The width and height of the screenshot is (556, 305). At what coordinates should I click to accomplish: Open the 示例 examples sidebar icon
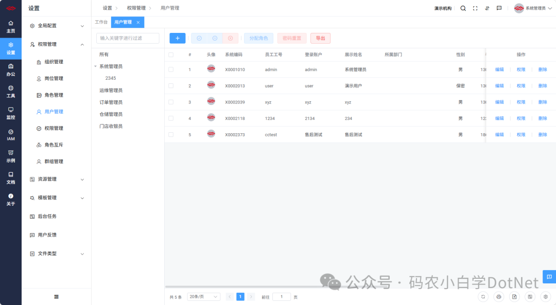coord(11,156)
